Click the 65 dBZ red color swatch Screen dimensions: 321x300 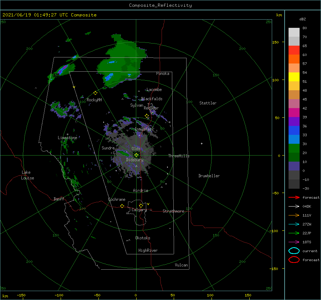294,50
